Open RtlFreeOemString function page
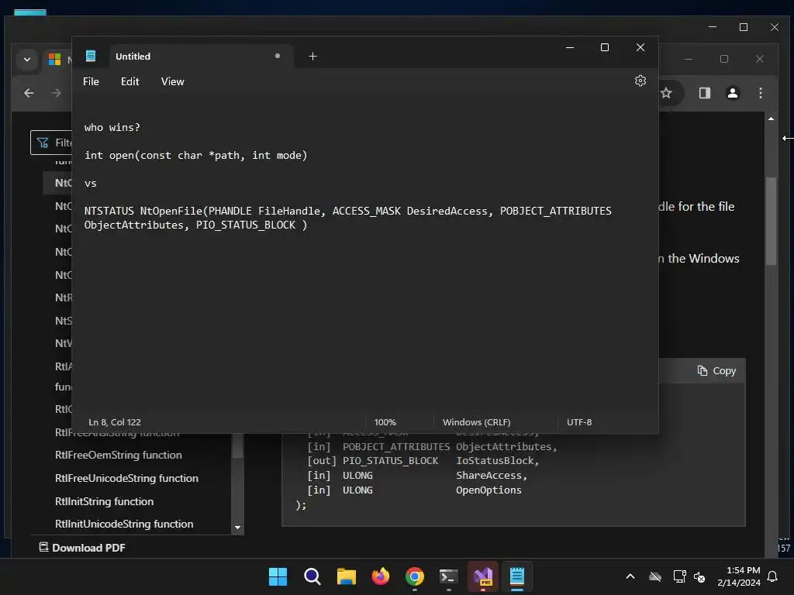The width and height of the screenshot is (794, 595). [x=119, y=455]
